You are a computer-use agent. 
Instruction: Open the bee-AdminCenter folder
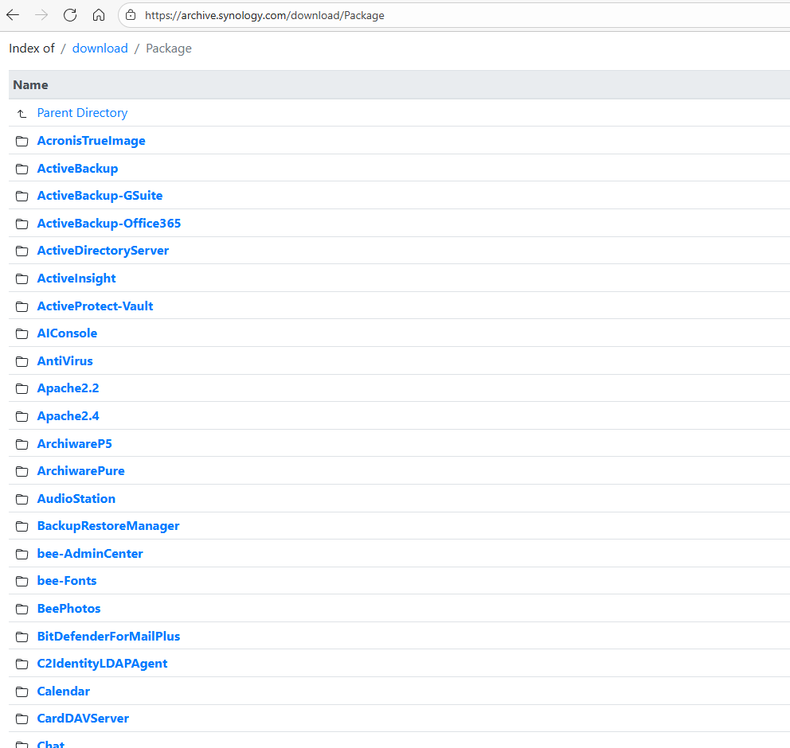coord(90,554)
